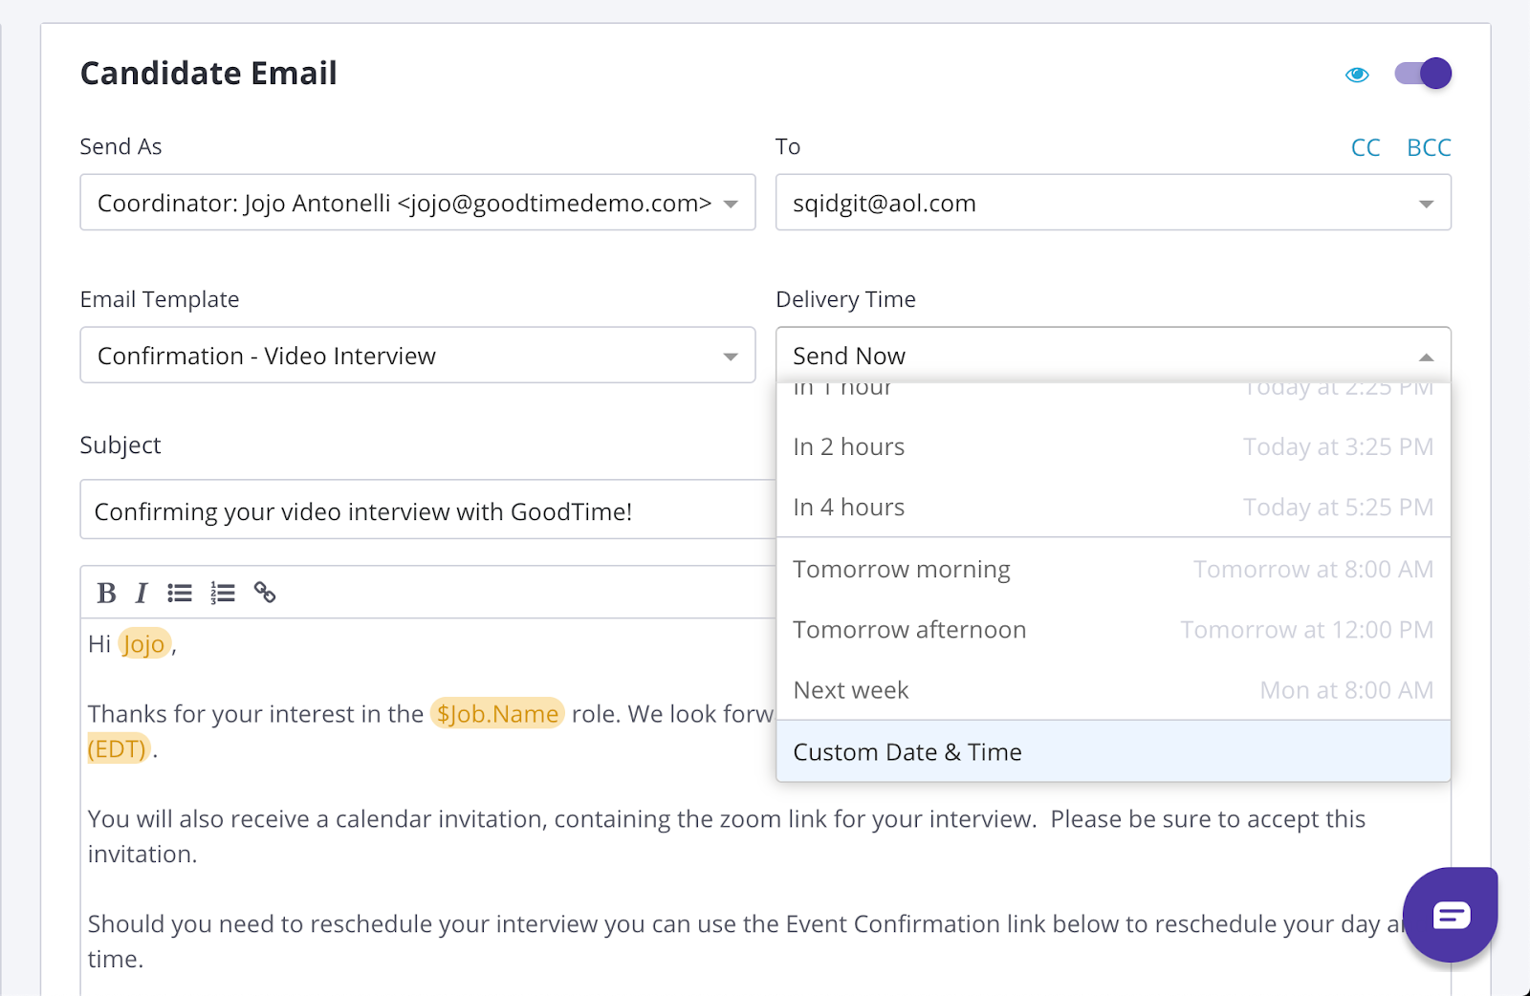The height and width of the screenshot is (996, 1530).
Task: Open the To recipient dropdown
Action: point(1426,204)
